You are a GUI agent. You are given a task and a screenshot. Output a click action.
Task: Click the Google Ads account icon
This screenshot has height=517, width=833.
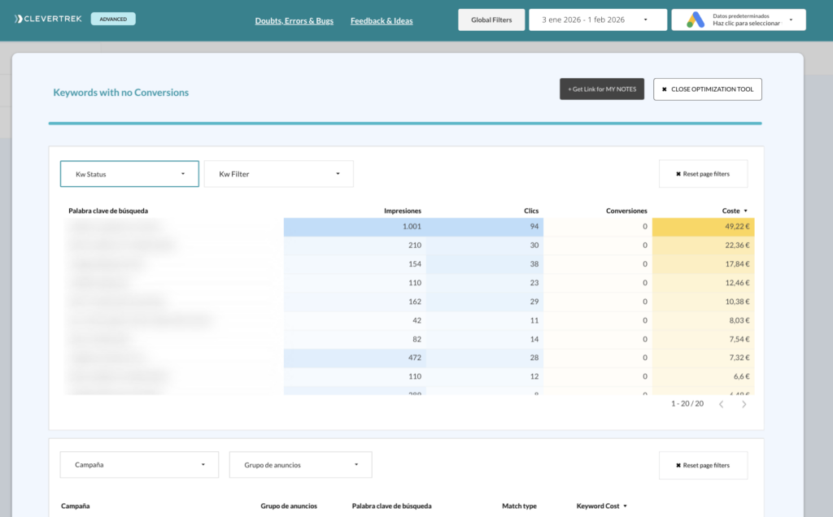[x=693, y=20]
